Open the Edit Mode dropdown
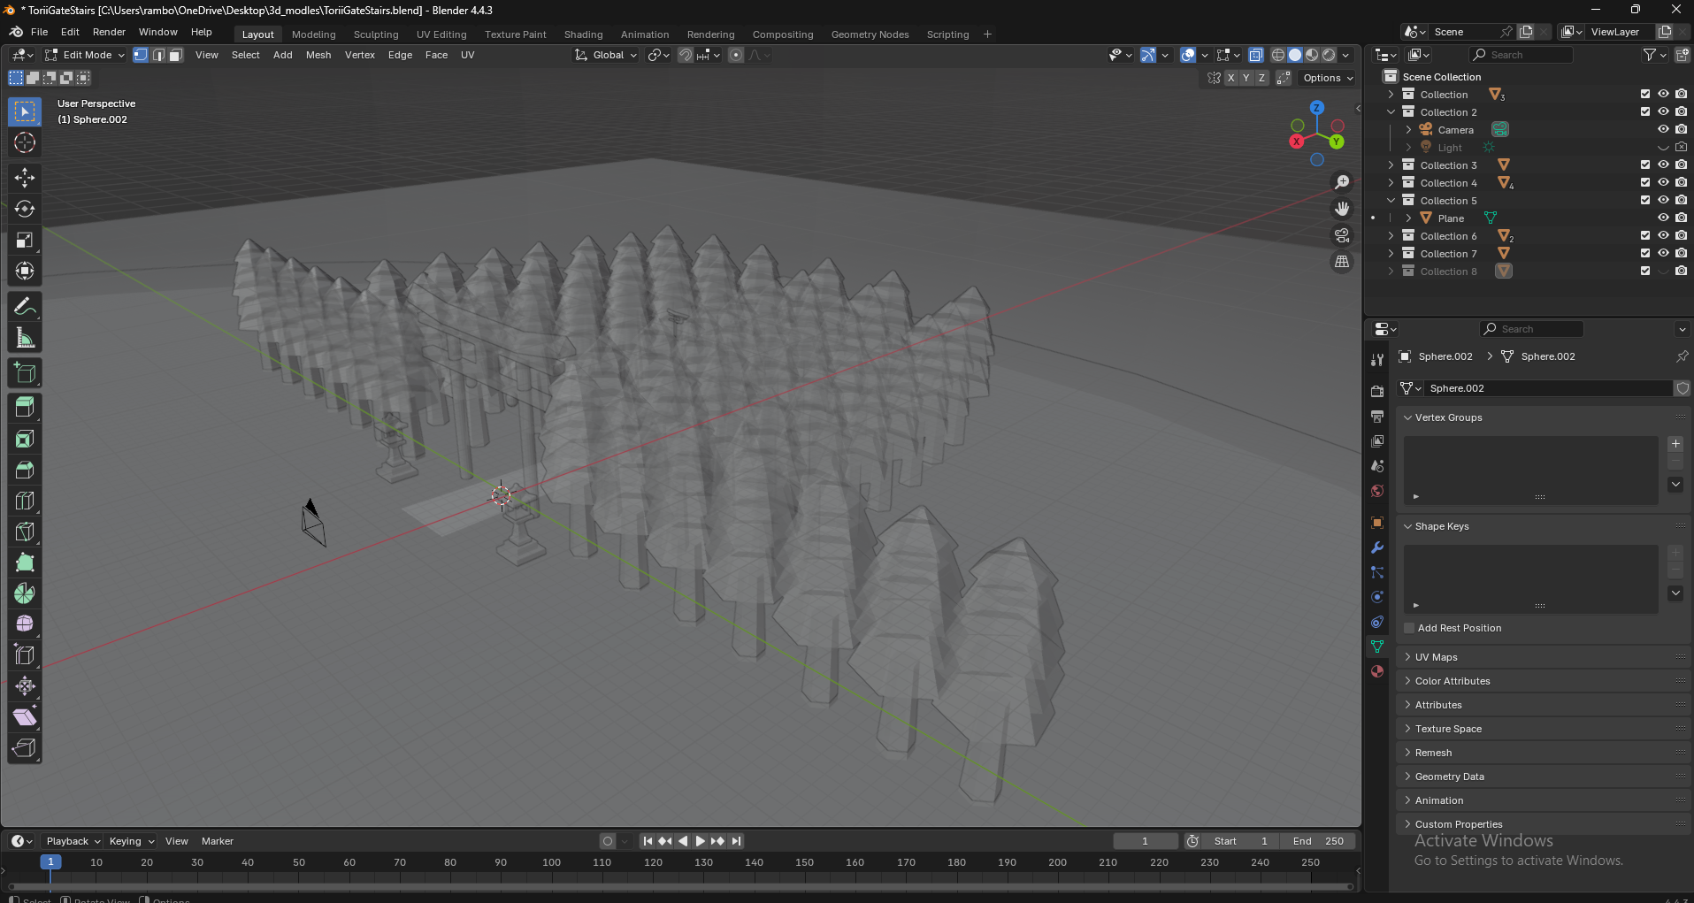Image resolution: width=1694 pixels, height=903 pixels. [x=86, y=55]
